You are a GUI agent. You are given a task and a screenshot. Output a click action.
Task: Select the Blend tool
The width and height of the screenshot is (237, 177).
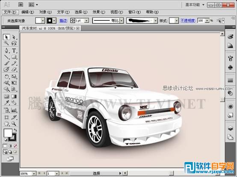click(14, 103)
